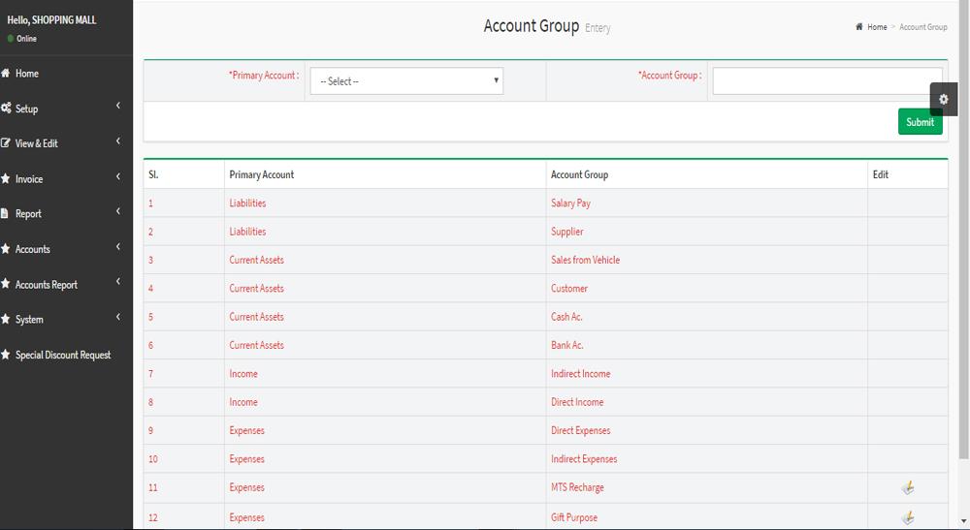The image size is (970, 530).
Task: Click the Account Group breadcrumb
Action: (923, 27)
